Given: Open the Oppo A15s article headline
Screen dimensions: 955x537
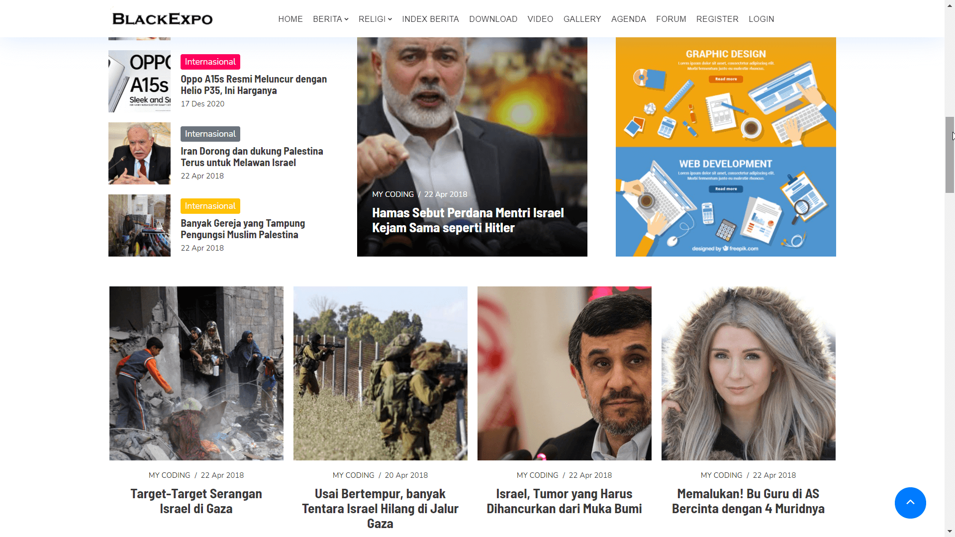Looking at the screenshot, I should tap(254, 85).
